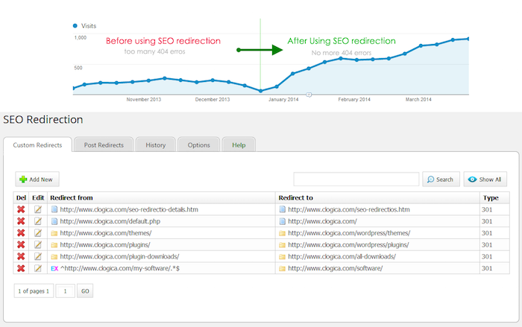Viewport: 522px width, 327px height.
Task: Click the Show All button
Action: (x=485, y=180)
